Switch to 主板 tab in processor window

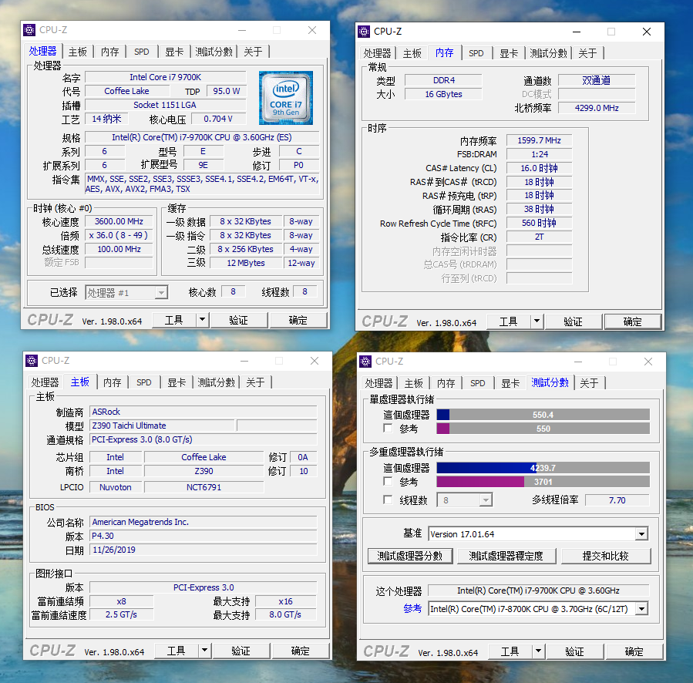coord(78,52)
